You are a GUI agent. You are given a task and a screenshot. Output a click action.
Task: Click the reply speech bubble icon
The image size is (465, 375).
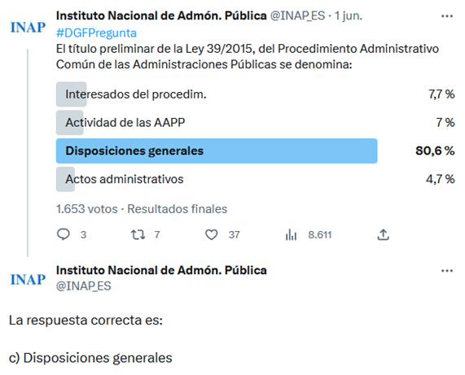tap(64, 234)
